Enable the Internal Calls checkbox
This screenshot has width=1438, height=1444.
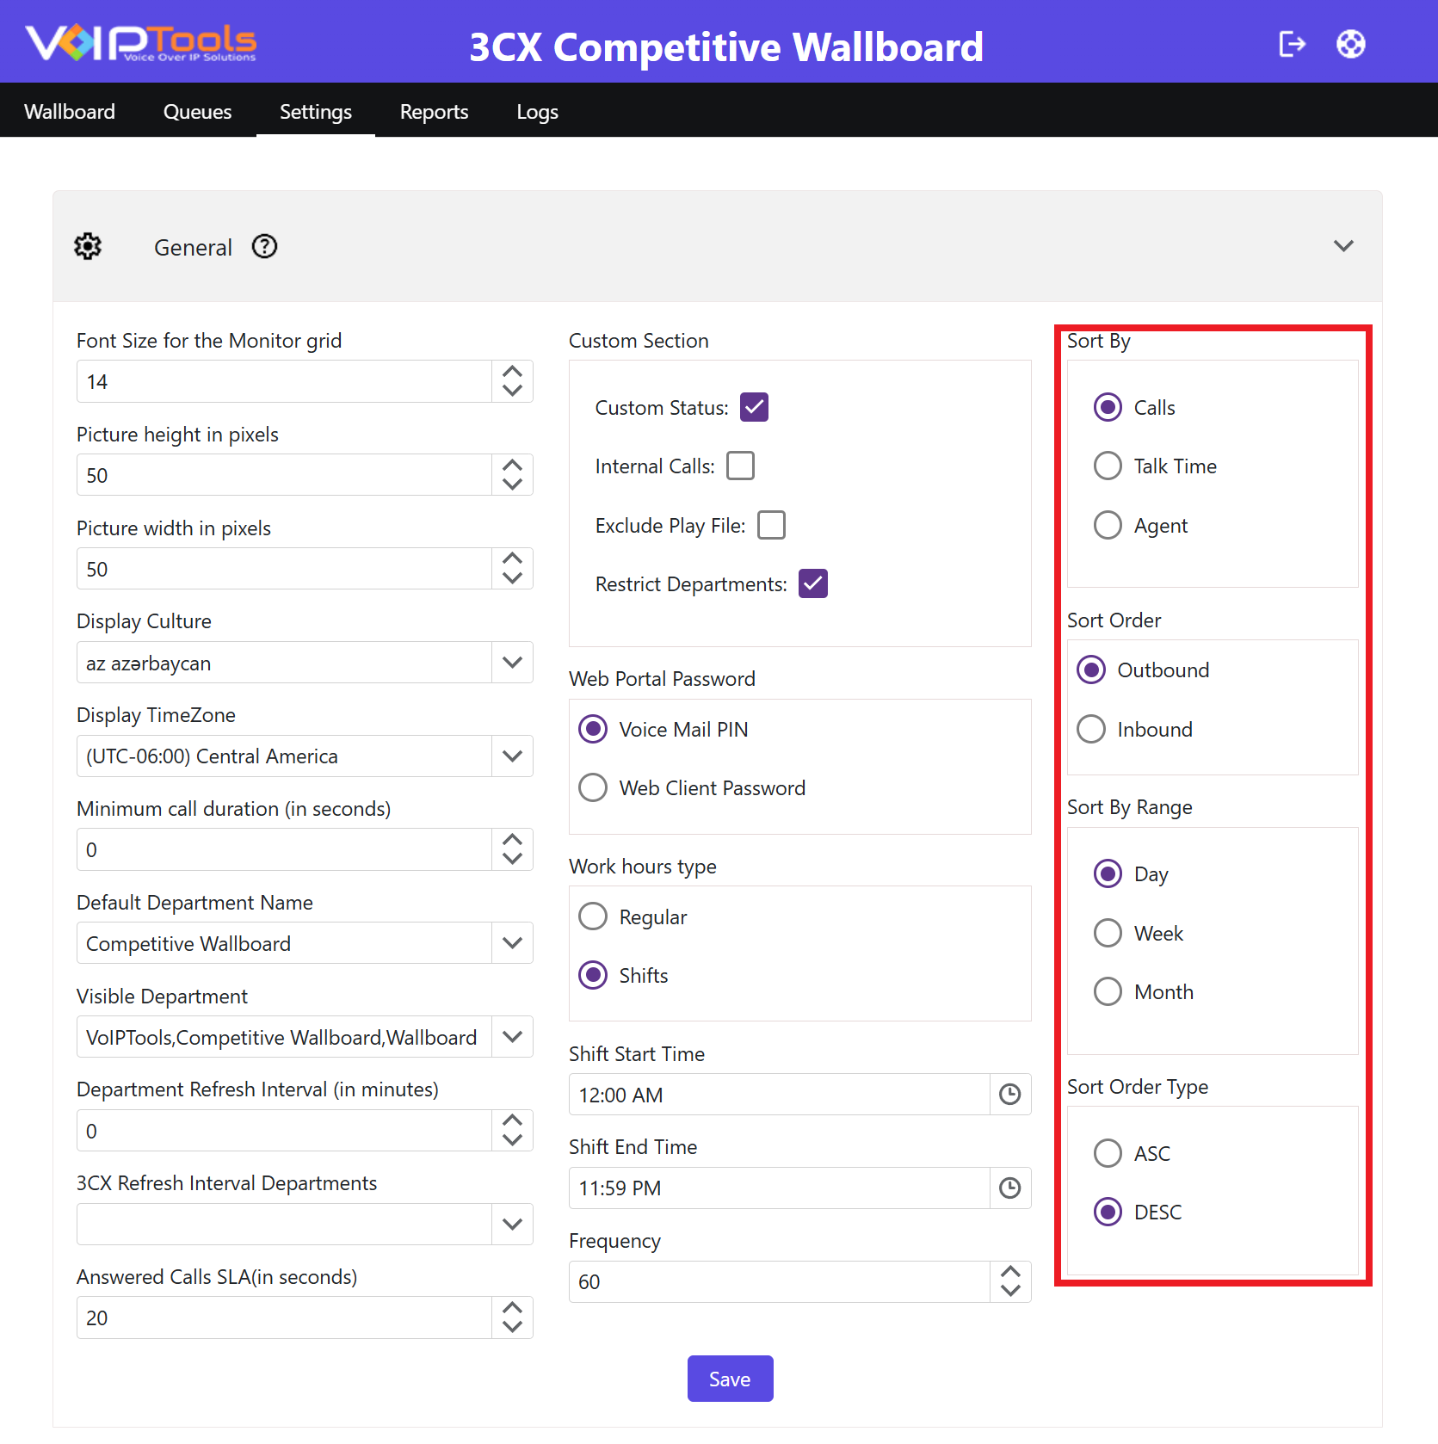(740, 466)
